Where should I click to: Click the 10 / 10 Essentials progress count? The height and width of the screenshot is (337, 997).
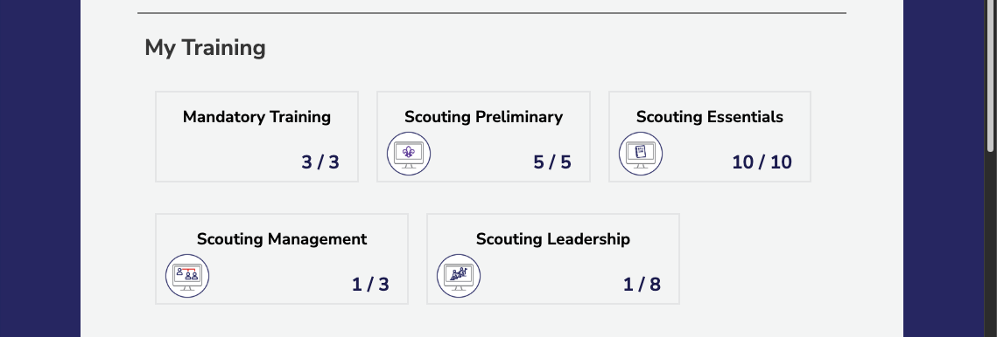click(x=762, y=162)
